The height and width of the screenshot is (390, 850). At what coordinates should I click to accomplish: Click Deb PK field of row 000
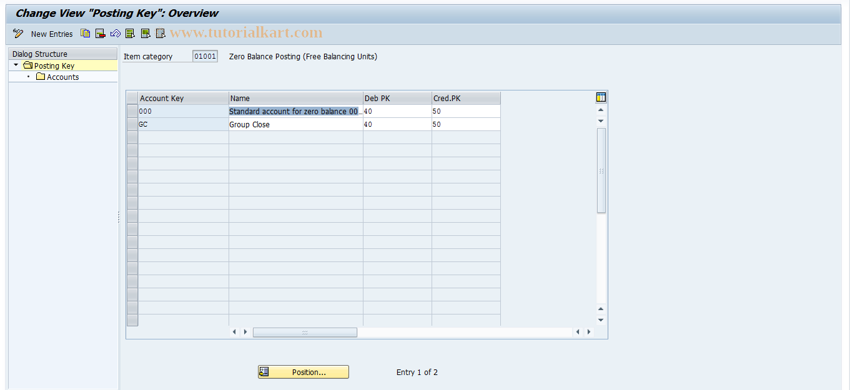point(397,111)
